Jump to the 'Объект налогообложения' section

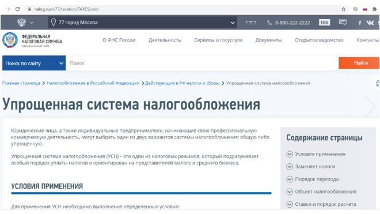click(x=326, y=192)
